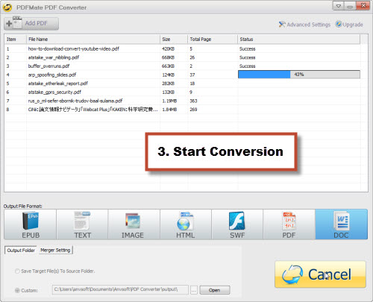Open Advanced Settings

pyautogui.click(x=304, y=25)
